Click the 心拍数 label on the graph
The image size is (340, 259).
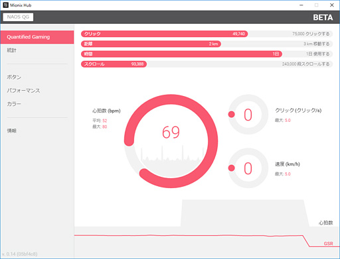[325, 223]
